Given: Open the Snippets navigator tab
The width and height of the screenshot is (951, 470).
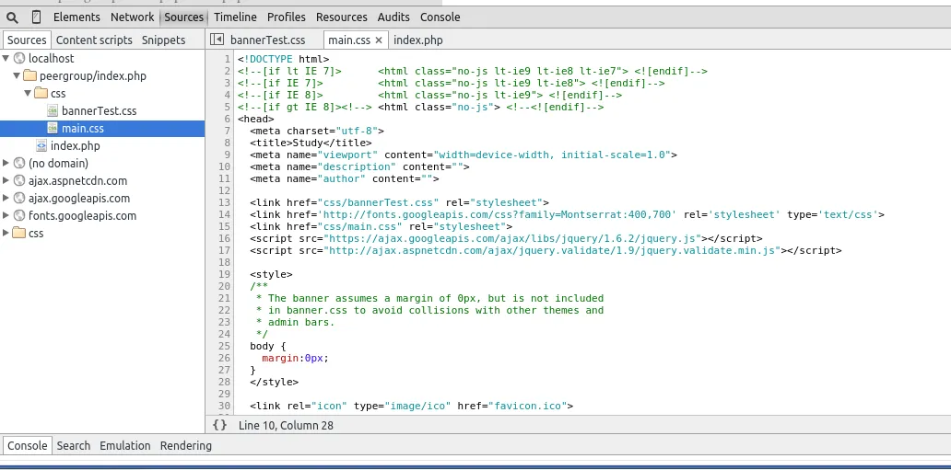Looking at the screenshot, I should (x=164, y=40).
